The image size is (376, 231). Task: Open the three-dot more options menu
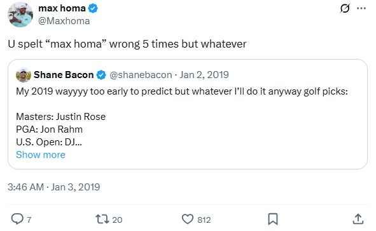[361, 8]
